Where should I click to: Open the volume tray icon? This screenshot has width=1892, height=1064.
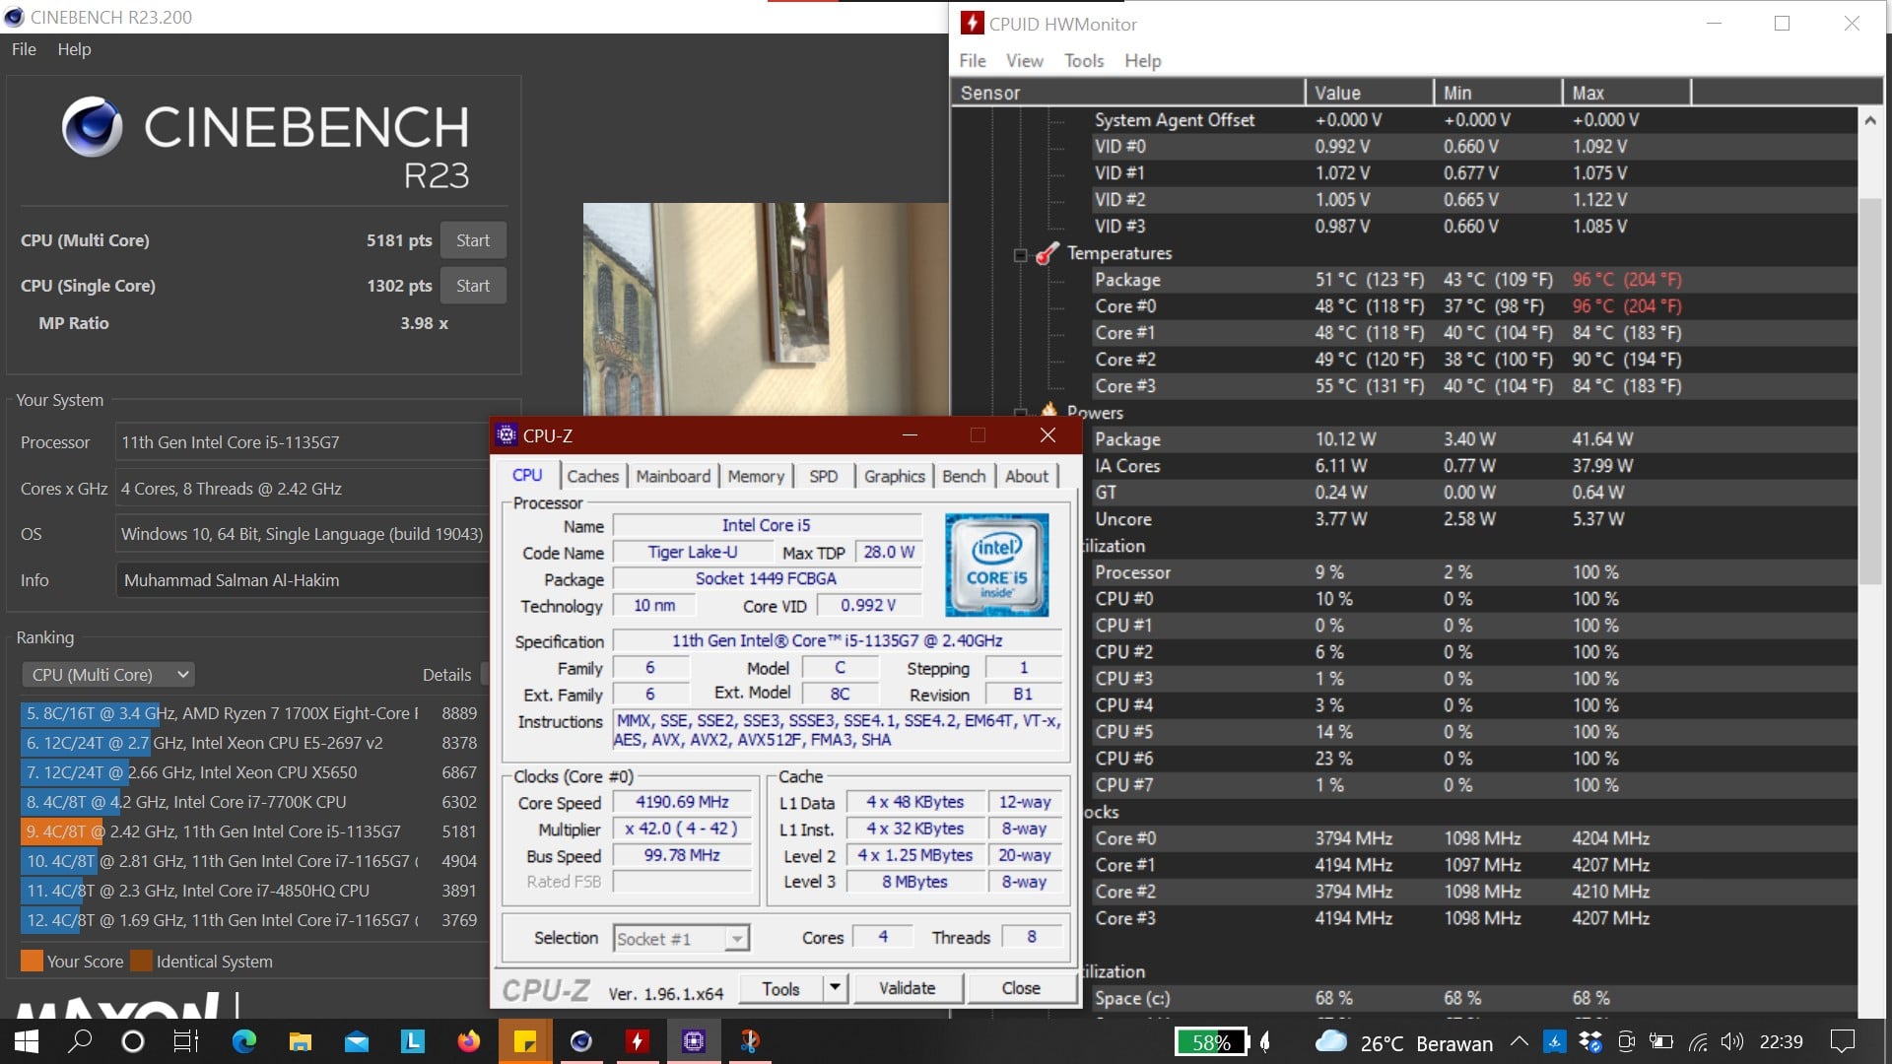click(x=1731, y=1041)
